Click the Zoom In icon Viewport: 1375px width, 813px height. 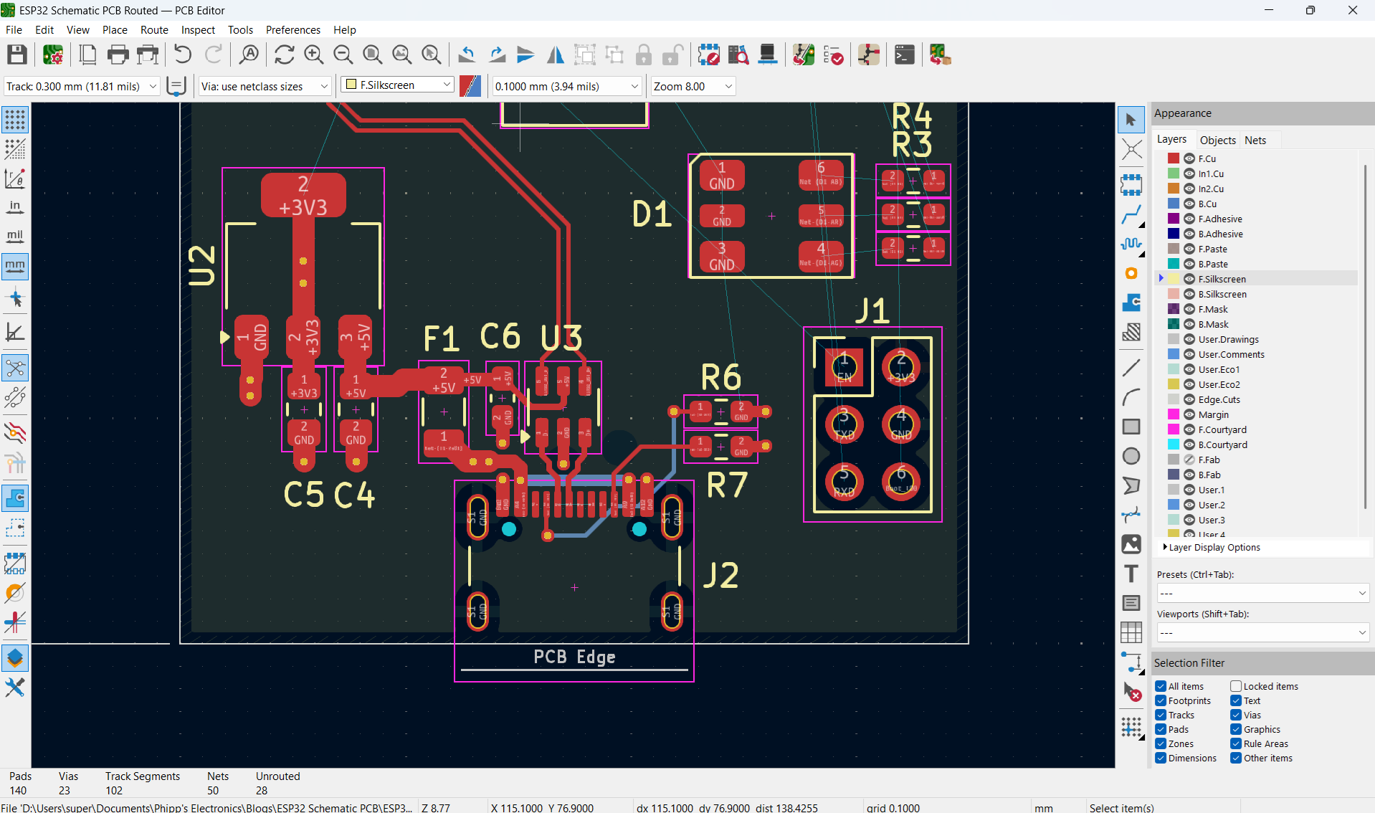click(313, 55)
